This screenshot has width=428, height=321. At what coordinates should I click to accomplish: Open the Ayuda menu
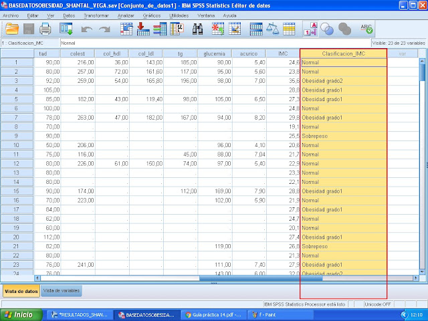(229, 15)
